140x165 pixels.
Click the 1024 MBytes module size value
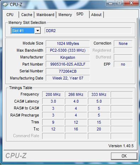(68, 43)
